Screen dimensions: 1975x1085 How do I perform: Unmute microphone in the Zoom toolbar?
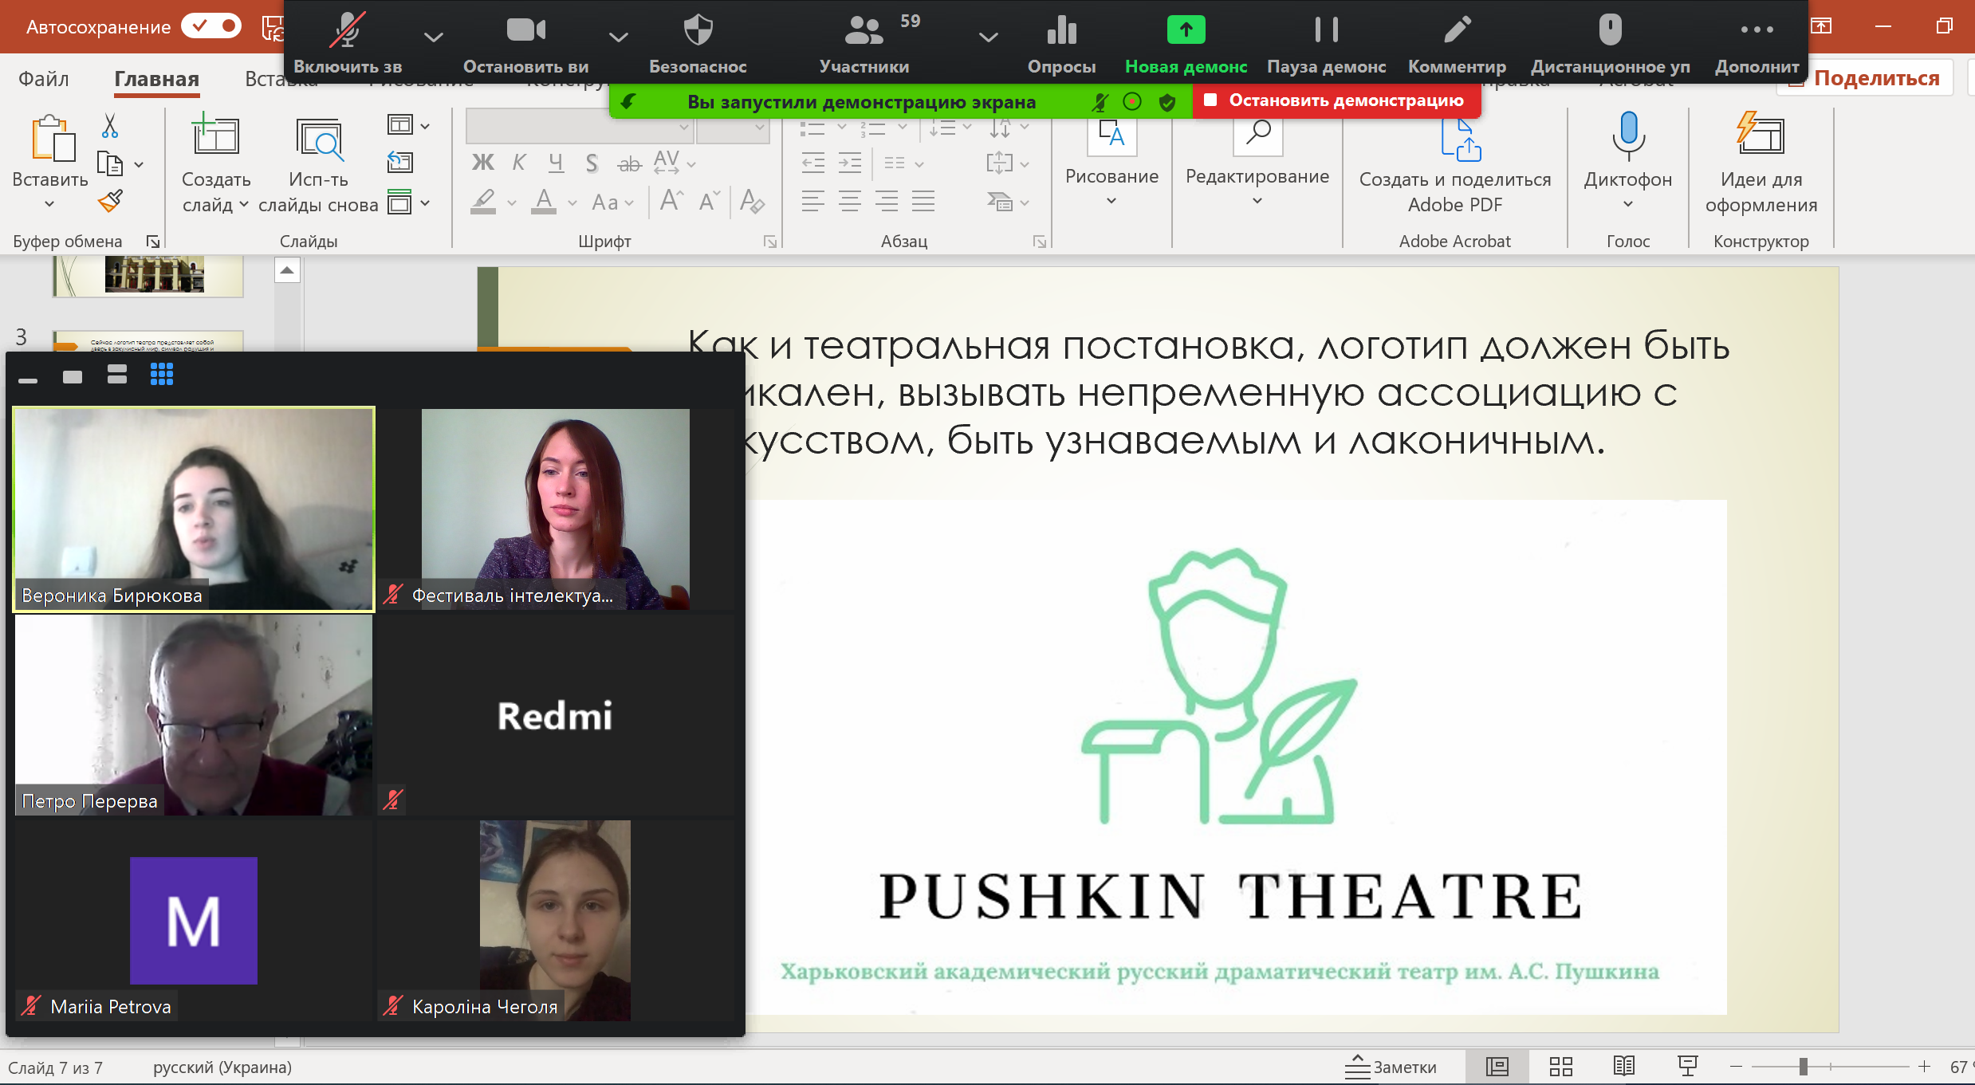(348, 41)
